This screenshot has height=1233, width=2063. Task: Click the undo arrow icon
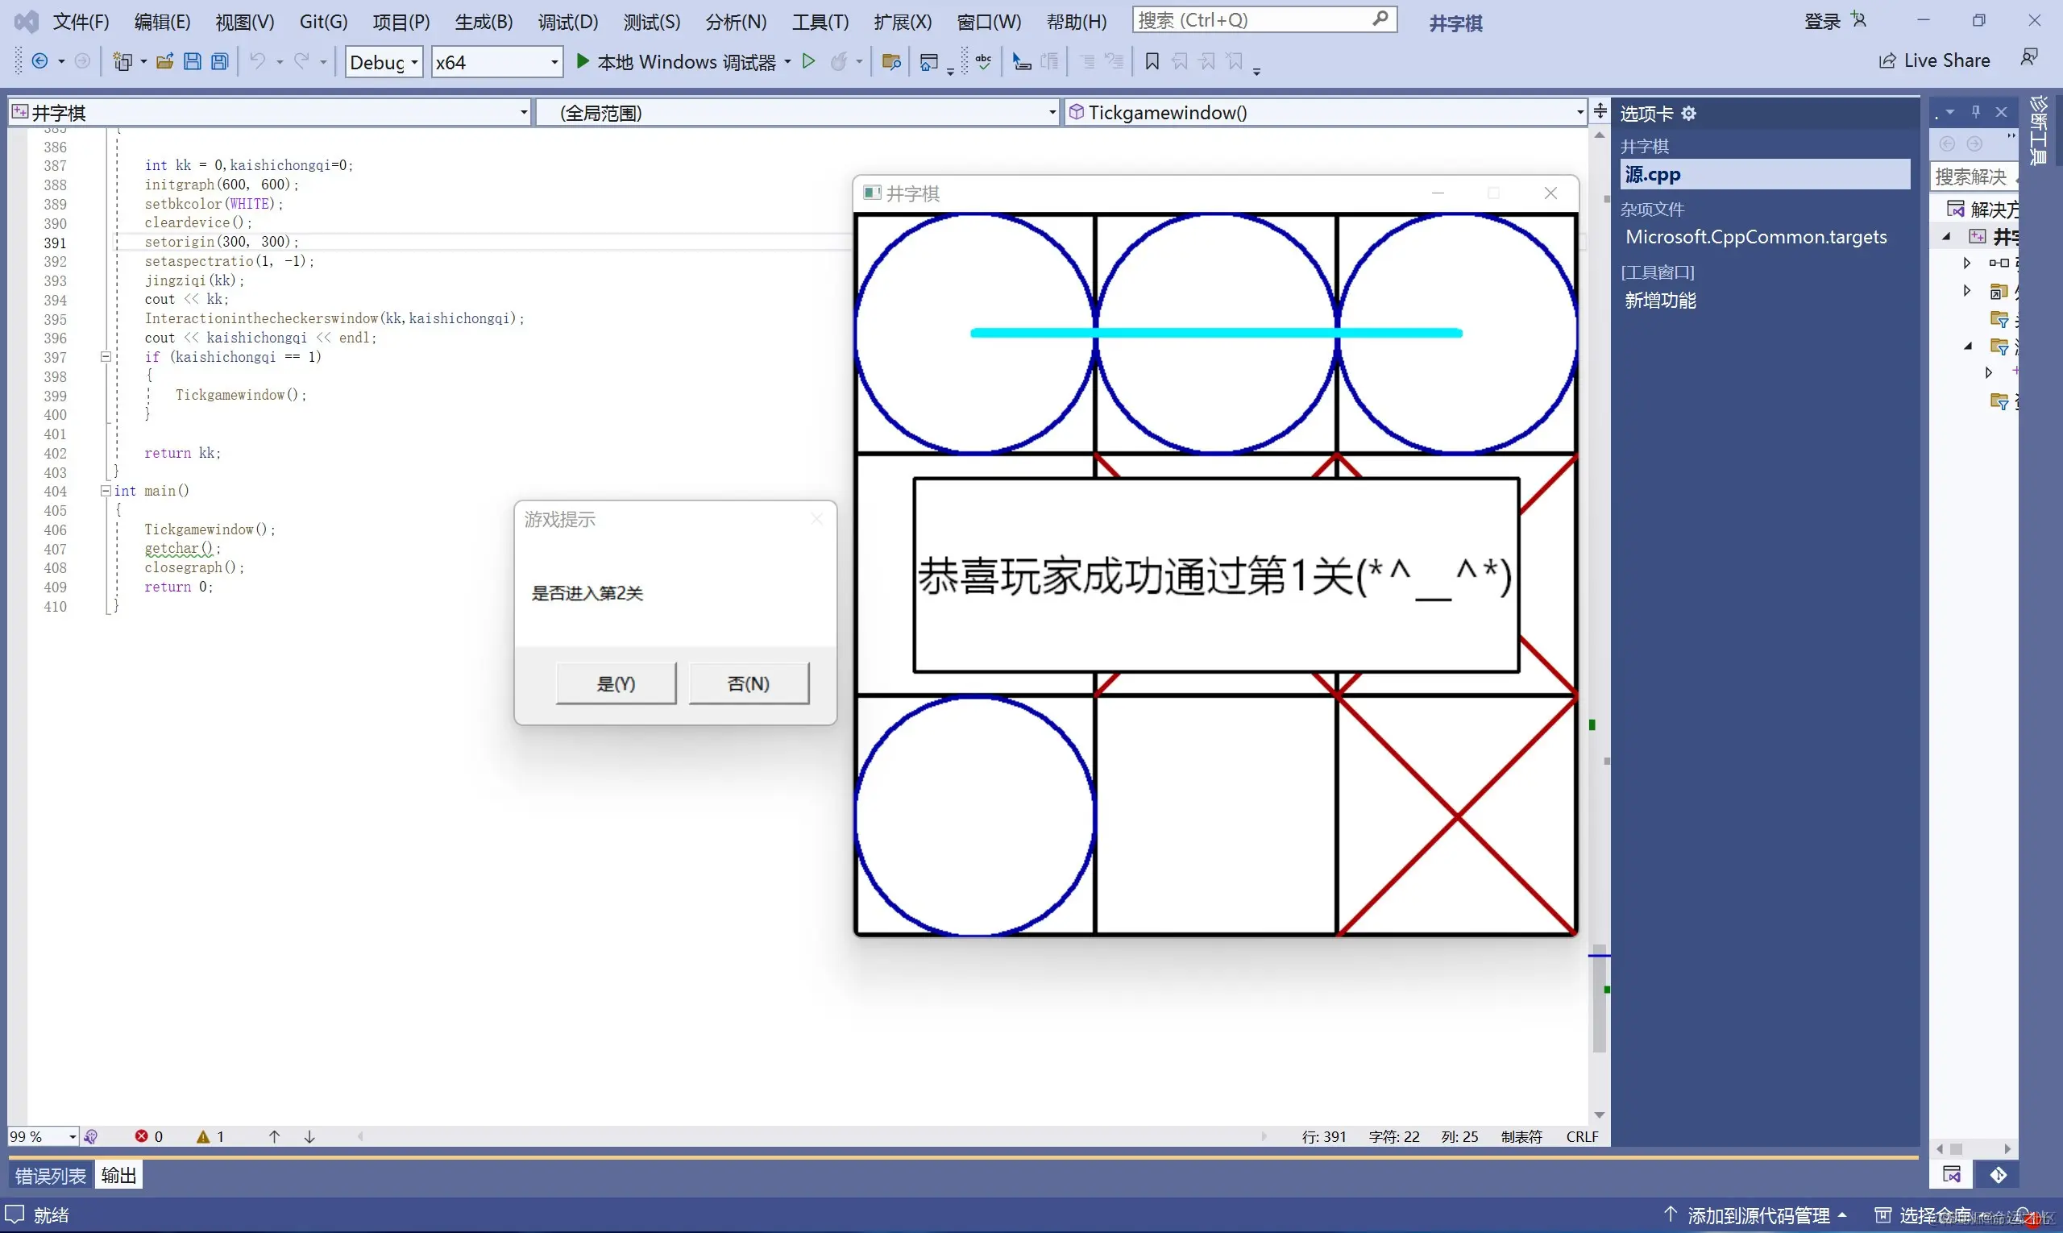click(x=259, y=61)
